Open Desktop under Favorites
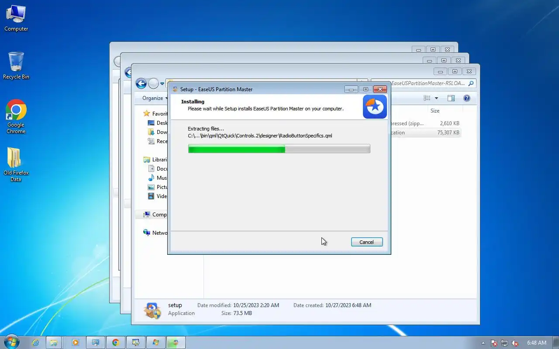Image resolution: width=559 pixels, height=349 pixels. pos(158,123)
